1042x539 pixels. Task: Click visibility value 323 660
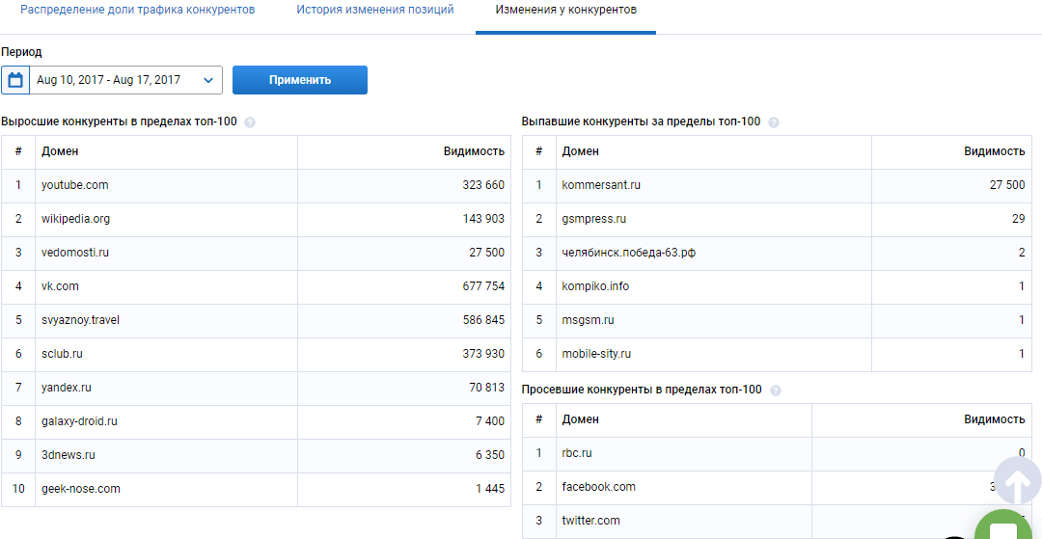tap(483, 186)
